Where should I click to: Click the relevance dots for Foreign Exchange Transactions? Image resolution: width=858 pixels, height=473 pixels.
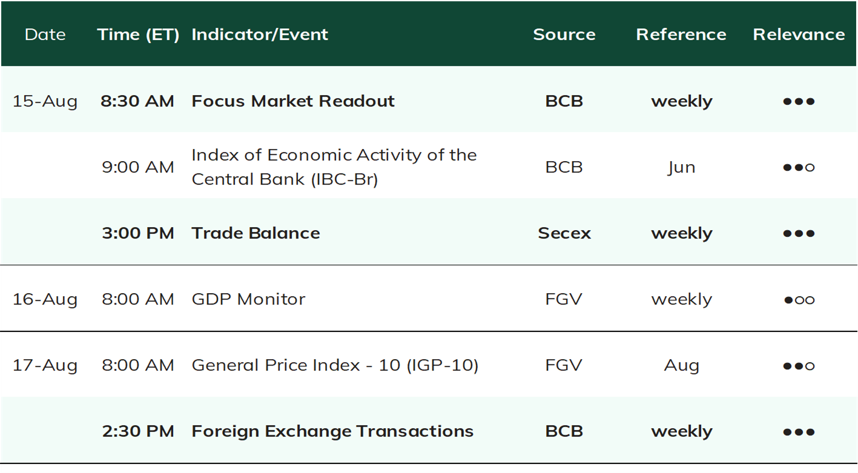[799, 431]
